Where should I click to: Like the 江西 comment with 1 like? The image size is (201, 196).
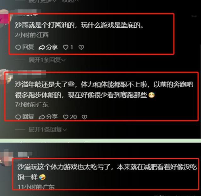click(68, 47)
